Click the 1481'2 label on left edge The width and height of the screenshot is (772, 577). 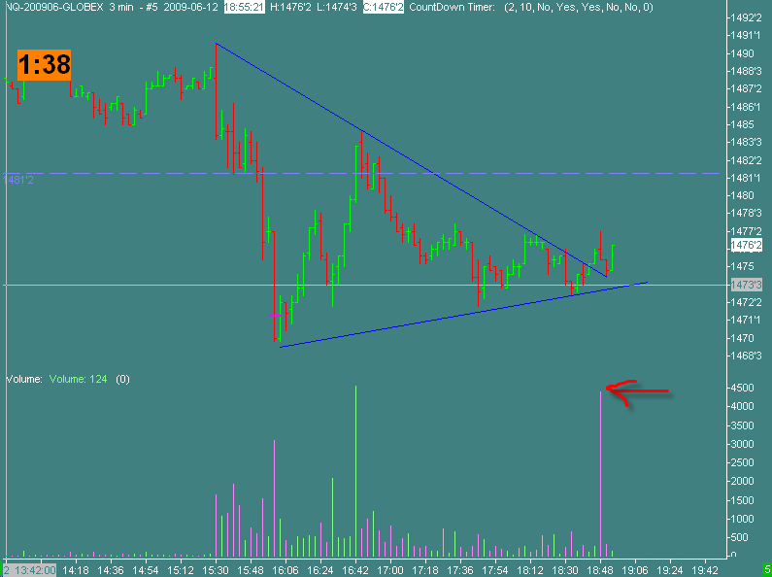18,180
